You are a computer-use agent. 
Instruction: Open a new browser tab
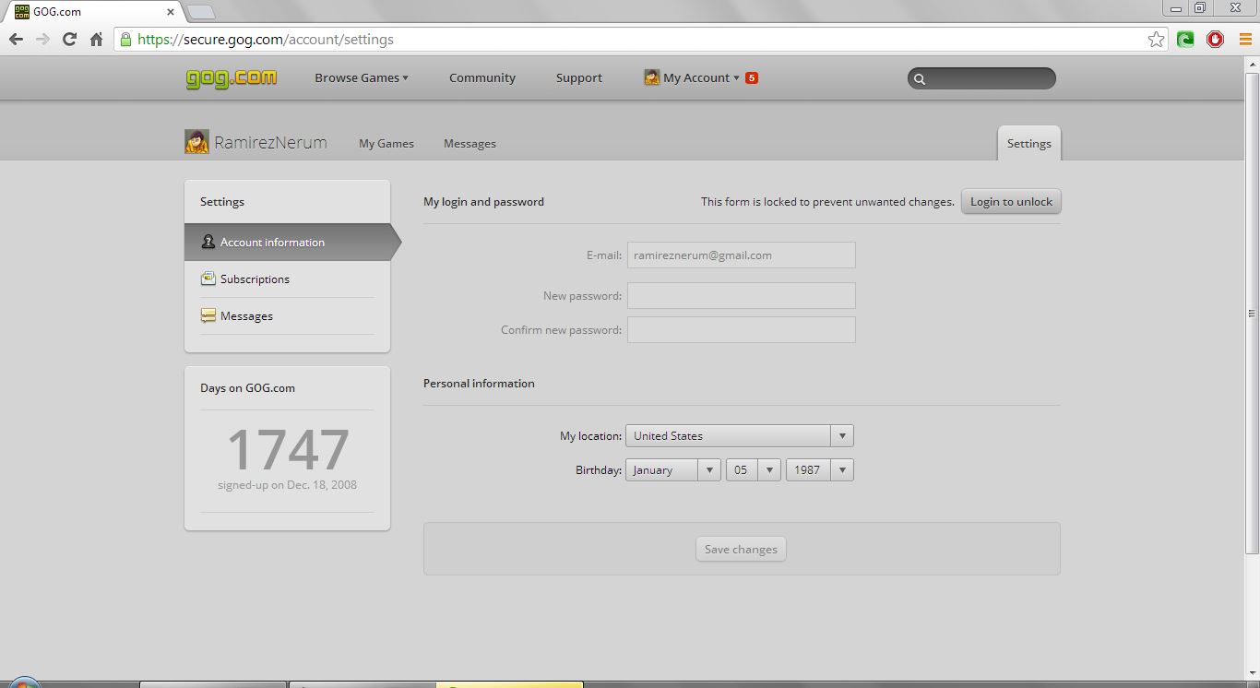tap(201, 12)
